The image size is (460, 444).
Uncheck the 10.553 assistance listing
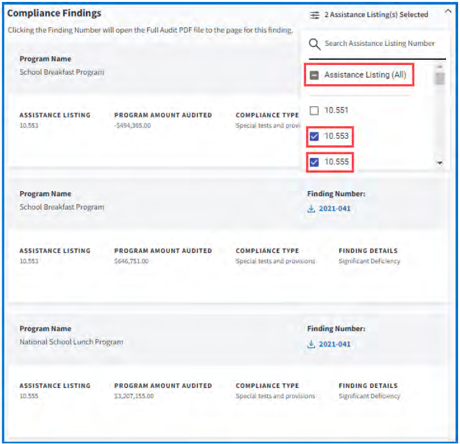coord(314,136)
